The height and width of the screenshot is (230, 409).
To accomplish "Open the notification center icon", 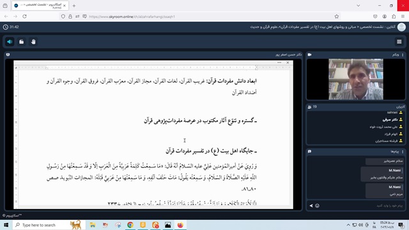I will point(401,225).
